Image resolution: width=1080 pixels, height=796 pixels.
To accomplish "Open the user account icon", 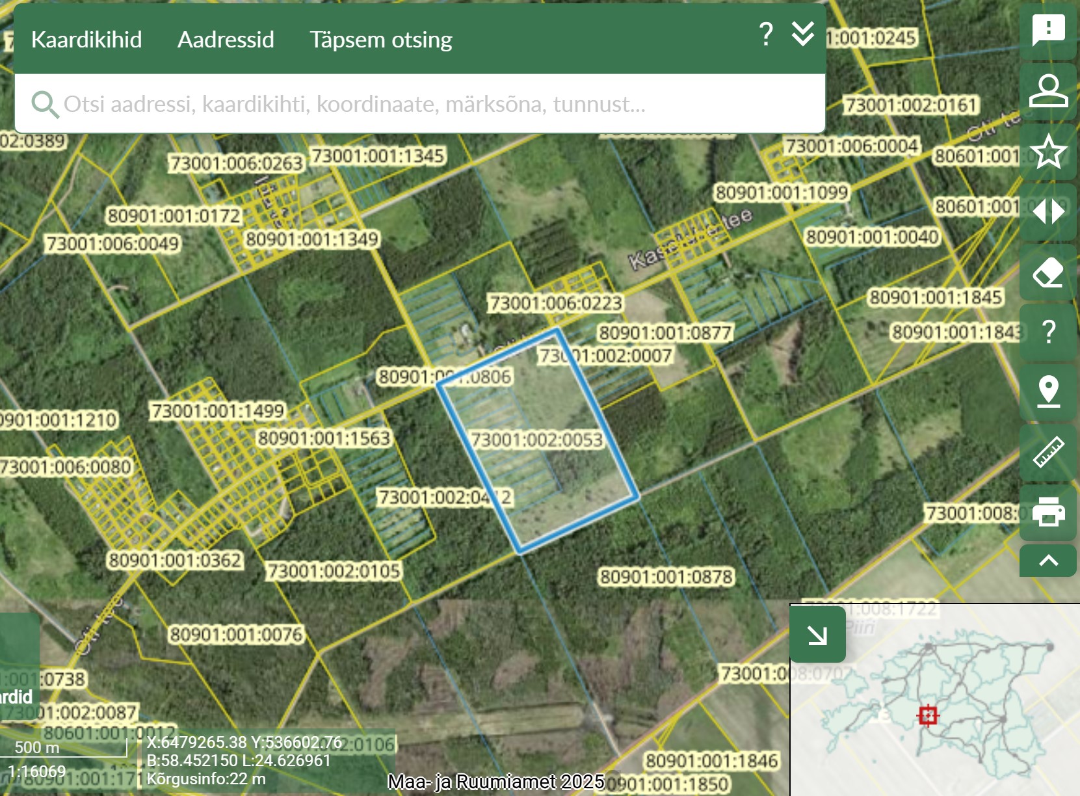I will pos(1048,90).
